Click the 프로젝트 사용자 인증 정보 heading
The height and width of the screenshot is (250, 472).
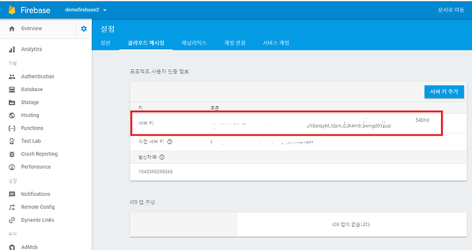coord(159,71)
